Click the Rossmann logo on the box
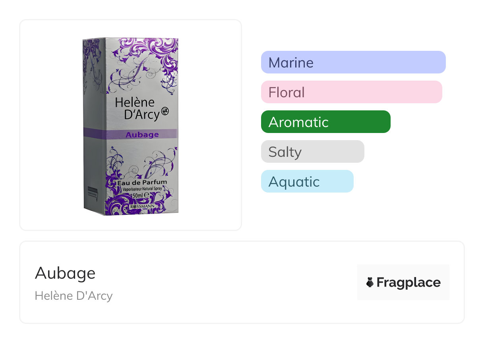Screen dimensions: 484x343 pos(142,207)
